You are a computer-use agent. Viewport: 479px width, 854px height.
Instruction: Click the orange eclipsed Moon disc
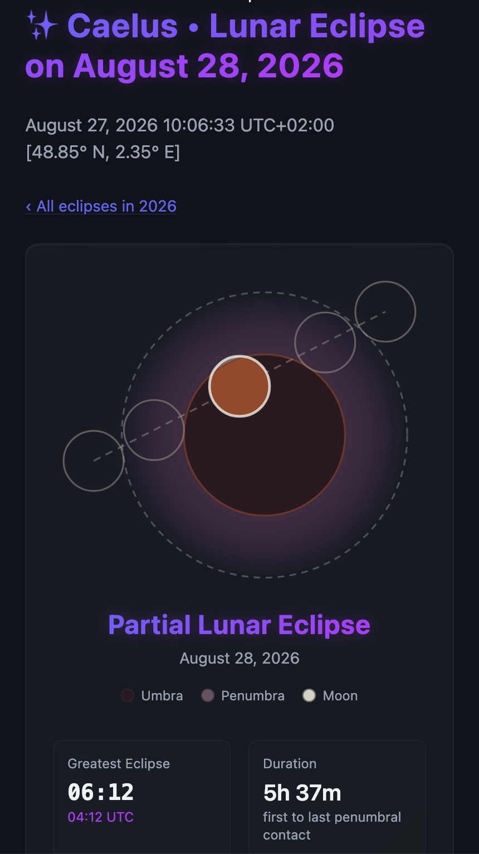[x=239, y=386]
